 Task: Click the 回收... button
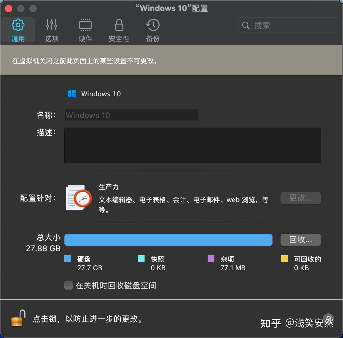(300, 240)
